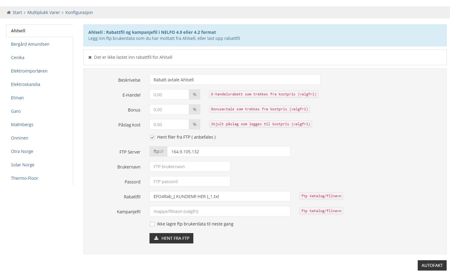This screenshot has height=273, width=450.
Task: Click the Kampanjefil input field
Action: coord(220,211)
